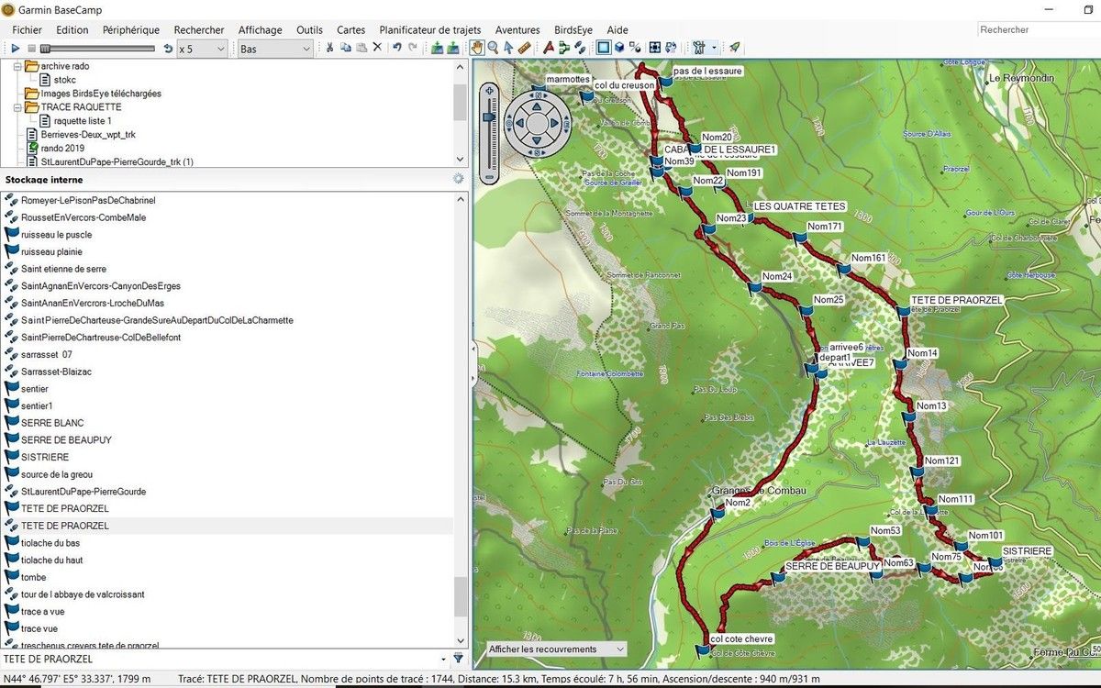Open the Bas detail level dropdown
Screen dimensions: 1101x688
pyautogui.click(x=275, y=48)
